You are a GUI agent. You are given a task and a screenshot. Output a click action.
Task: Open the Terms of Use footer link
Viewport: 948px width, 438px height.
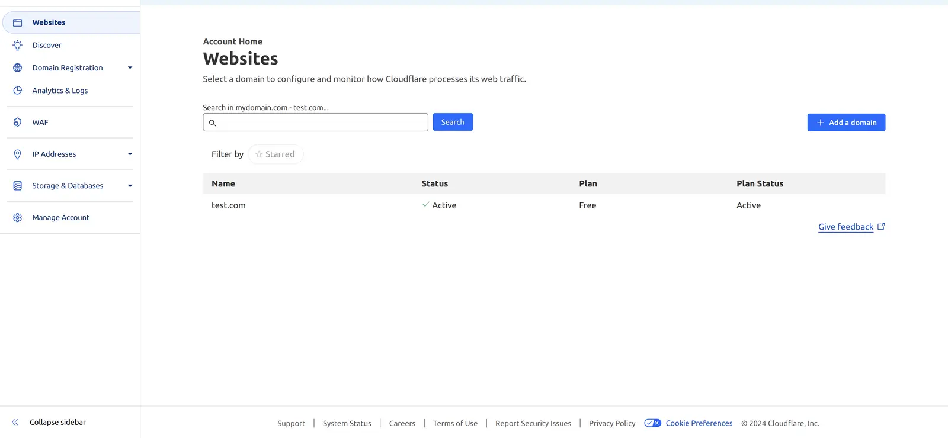click(x=455, y=423)
